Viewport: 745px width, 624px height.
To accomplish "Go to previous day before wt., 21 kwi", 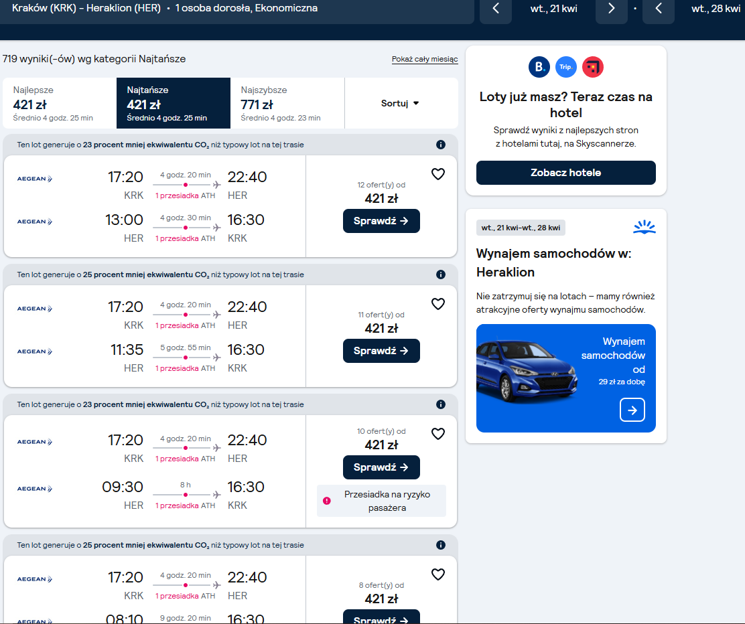I will [496, 9].
